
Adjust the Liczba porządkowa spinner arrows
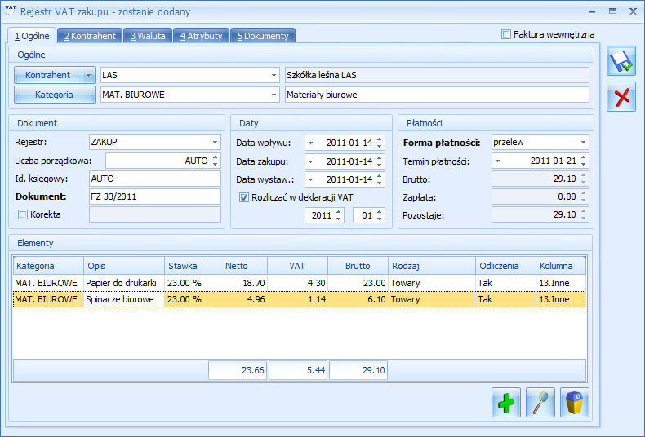click(216, 161)
